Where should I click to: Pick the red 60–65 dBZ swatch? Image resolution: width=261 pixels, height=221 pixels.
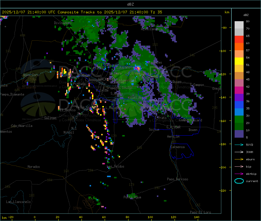tap(239, 39)
